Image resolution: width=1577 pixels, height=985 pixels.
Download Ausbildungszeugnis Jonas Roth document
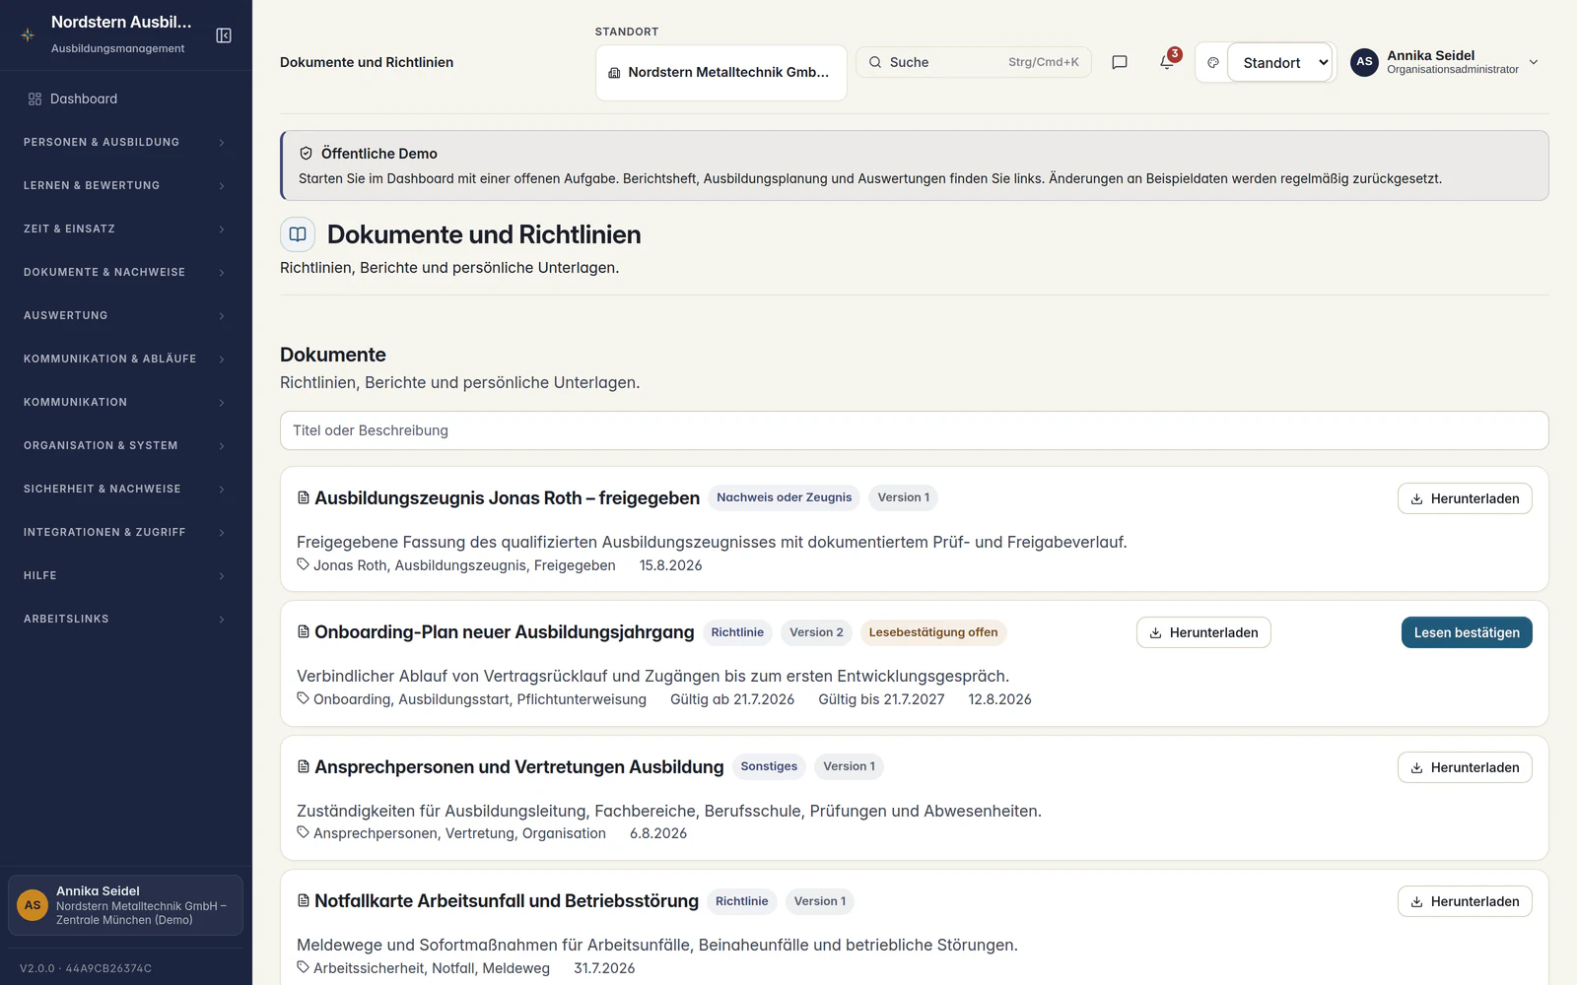1465,498
